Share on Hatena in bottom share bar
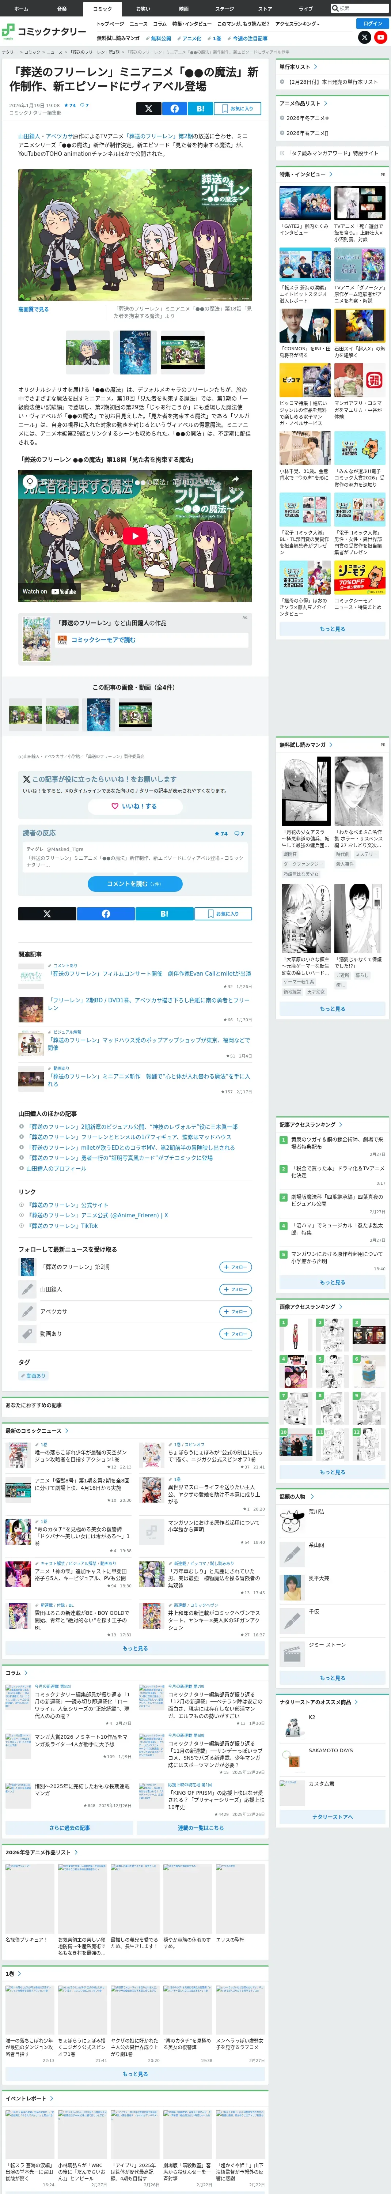This screenshot has width=391, height=2194. pos(164,914)
